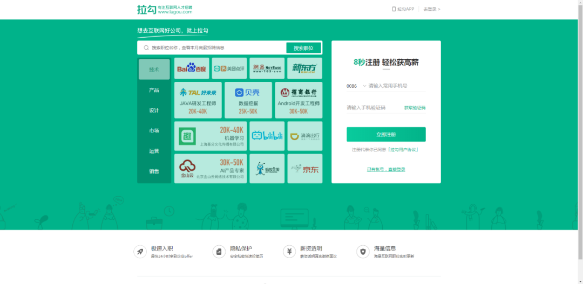Click the rocket icon for 极速入职

pos(140,252)
